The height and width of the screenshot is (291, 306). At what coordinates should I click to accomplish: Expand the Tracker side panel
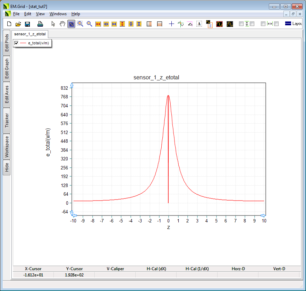point(7,121)
